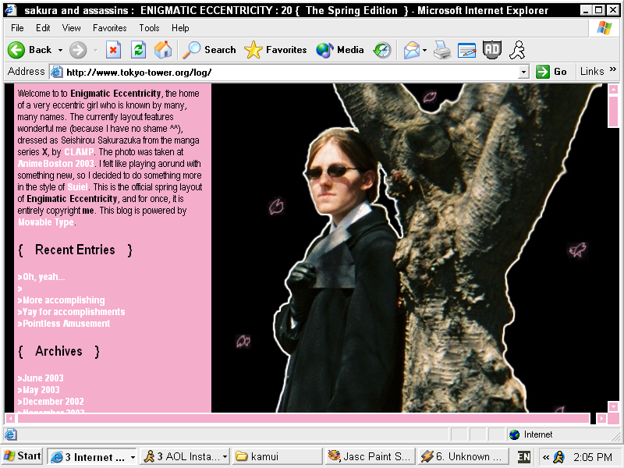Viewport: 624px width, 468px height.
Task: Click into the Address URL field
Action: pos(290,72)
